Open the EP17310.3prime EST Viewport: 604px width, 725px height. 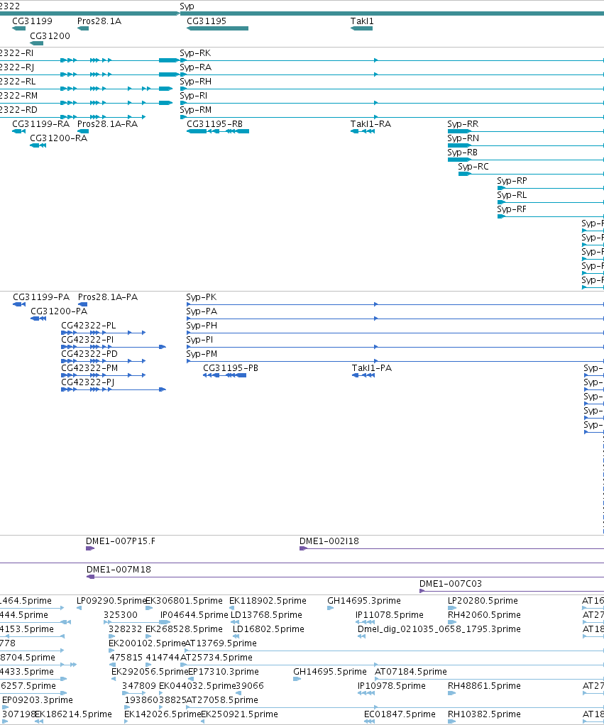(190, 679)
